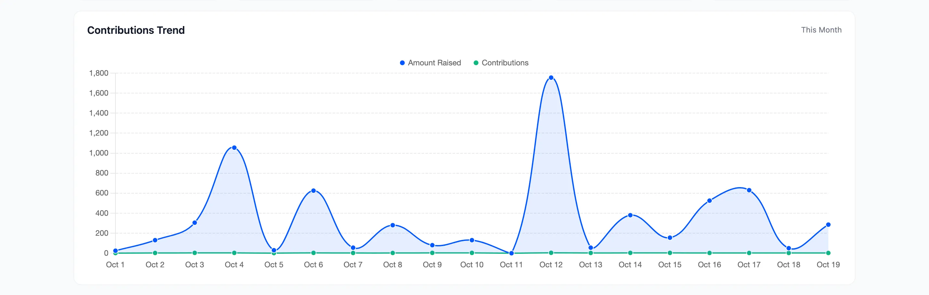
Task: Click the Oct 1 axis label
Action: pos(115,265)
